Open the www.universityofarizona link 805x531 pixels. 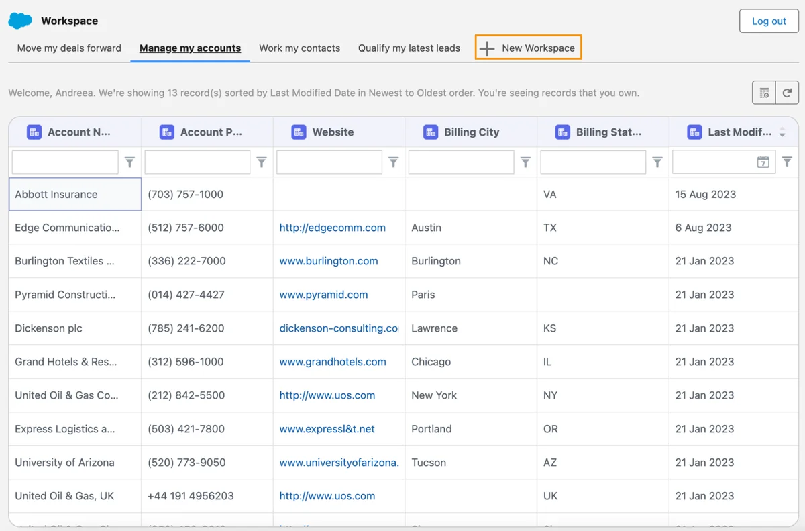coord(339,463)
